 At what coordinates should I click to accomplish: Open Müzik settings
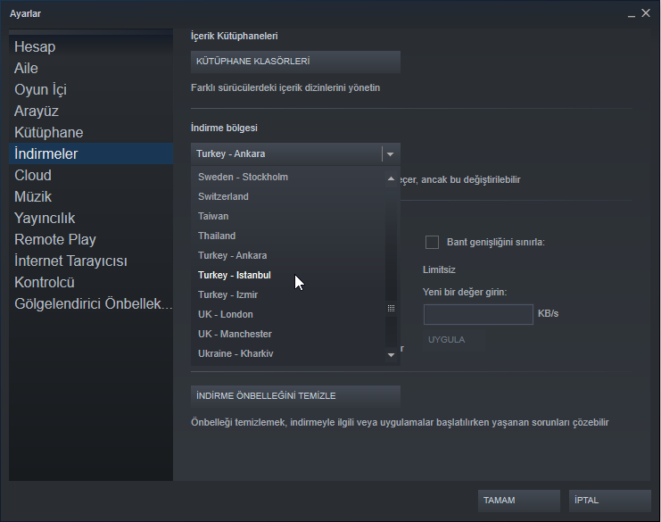click(x=91, y=196)
